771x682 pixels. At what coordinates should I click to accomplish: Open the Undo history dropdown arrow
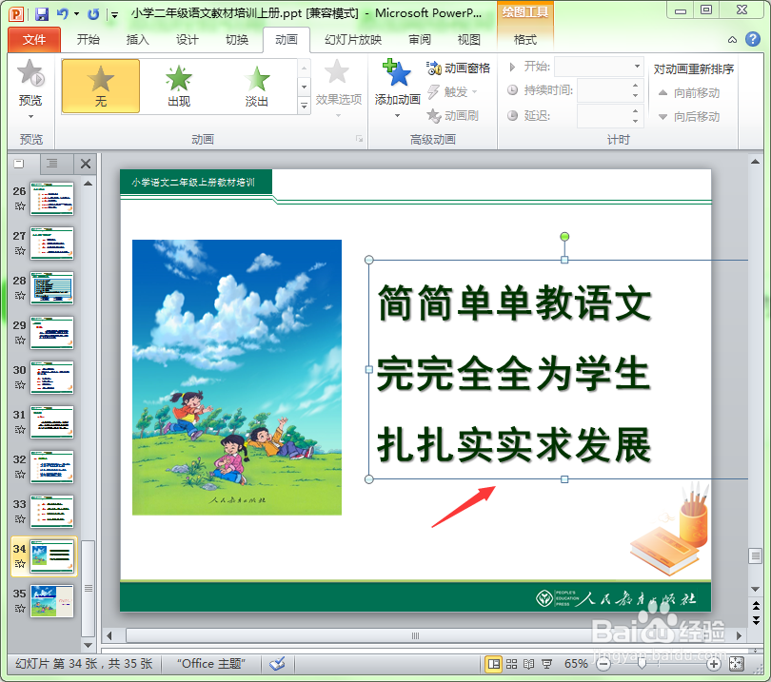click(76, 13)
